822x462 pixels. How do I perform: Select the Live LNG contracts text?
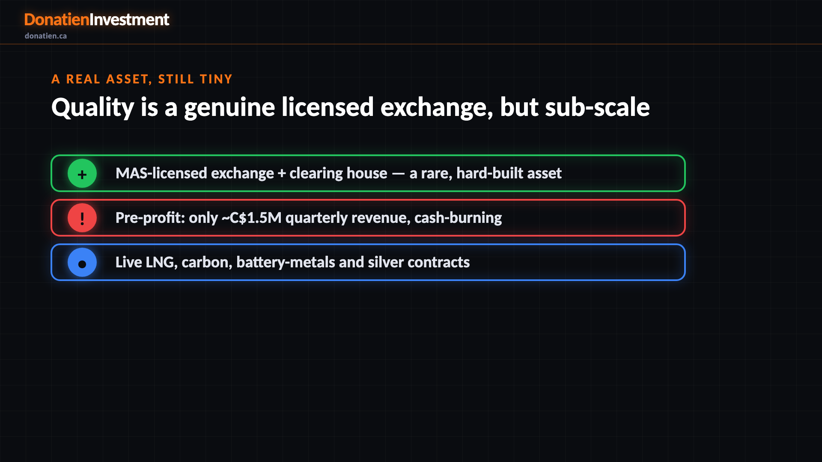tap(292, 262)
